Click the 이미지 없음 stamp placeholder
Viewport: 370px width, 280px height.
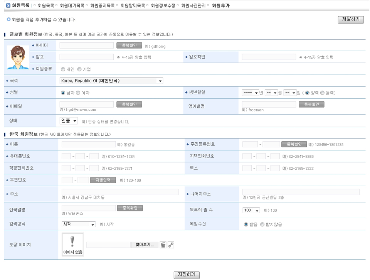point(73,245)
